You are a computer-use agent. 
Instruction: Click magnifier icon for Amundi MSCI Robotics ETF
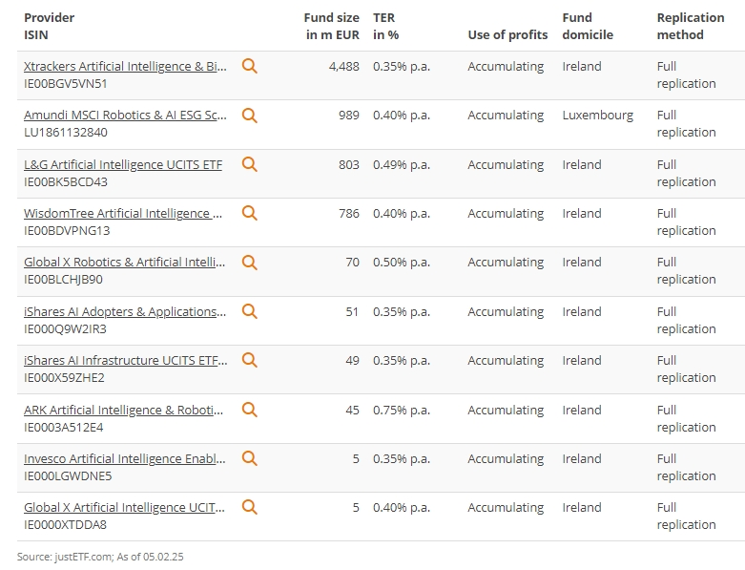[249, 116]
